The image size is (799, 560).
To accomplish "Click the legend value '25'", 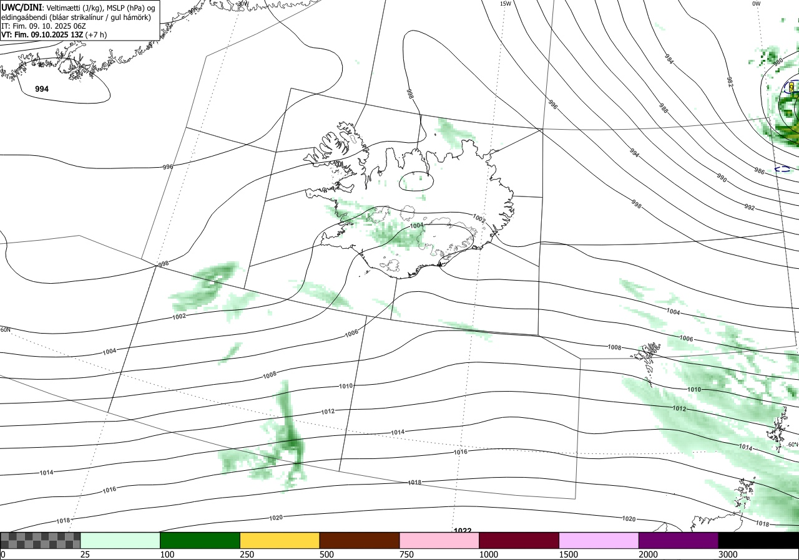I will tap(84, 554).
